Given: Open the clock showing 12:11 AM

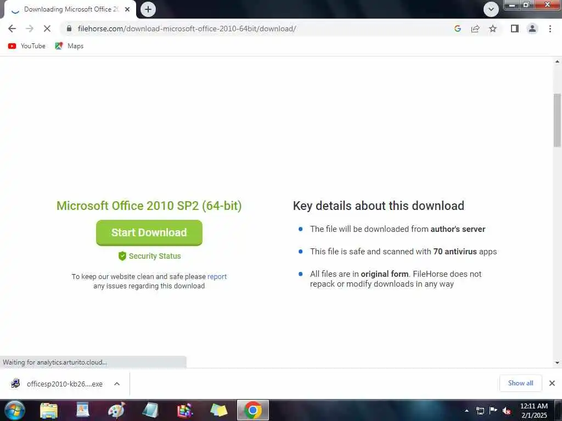Looking at the screenshot, I should pyautogui.click(x=534, y=410).
